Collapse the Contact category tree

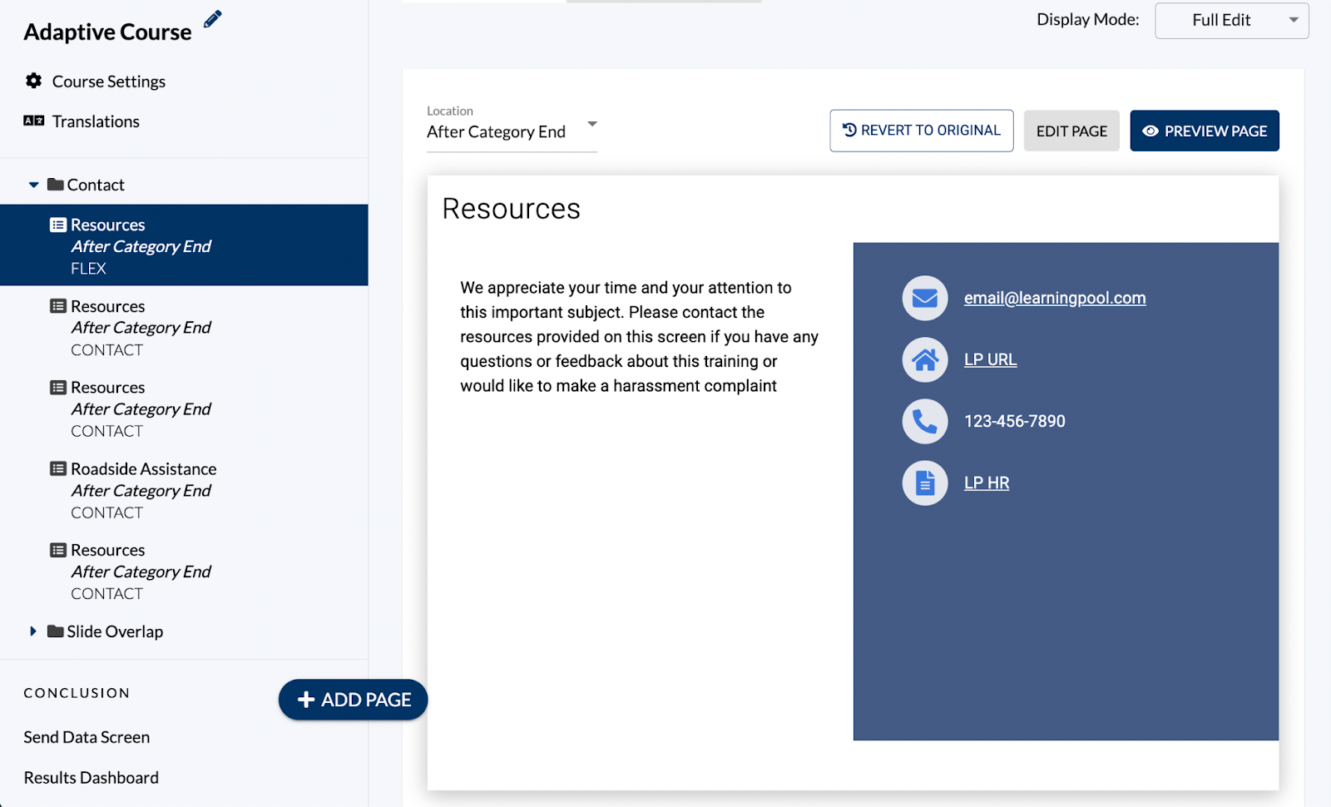pyautogui.click(x=33, y=185)
